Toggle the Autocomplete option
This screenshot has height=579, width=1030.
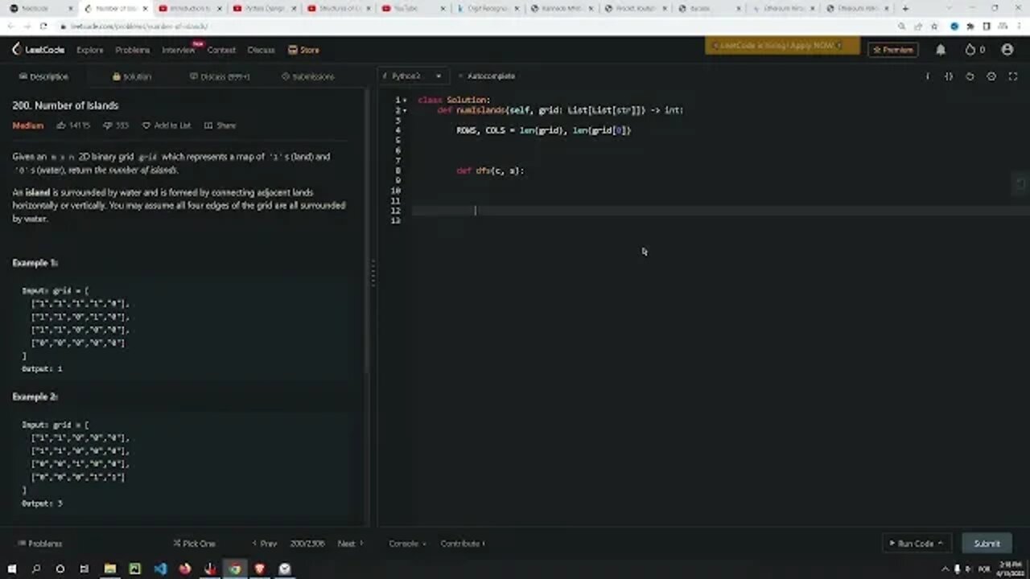(487, 76)
